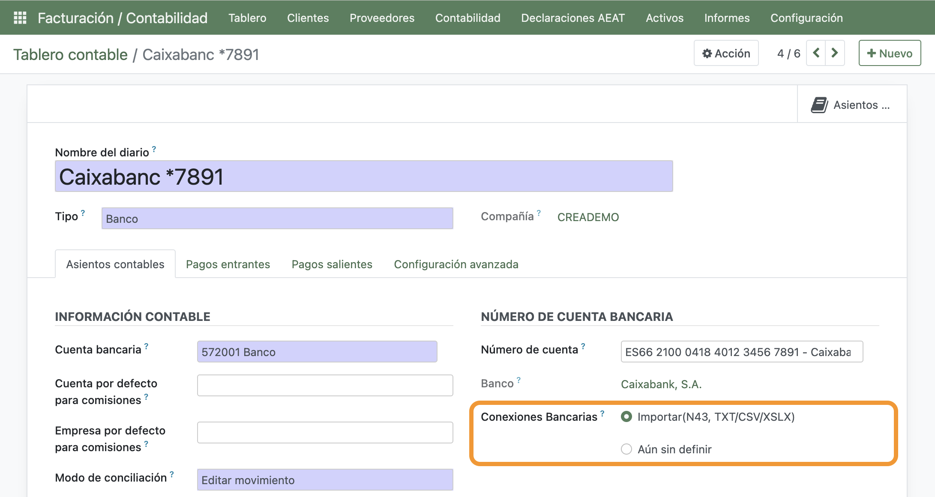Screen dimensions: 935x497
Task: Go to previous record arrow
Action: (816, 53)
